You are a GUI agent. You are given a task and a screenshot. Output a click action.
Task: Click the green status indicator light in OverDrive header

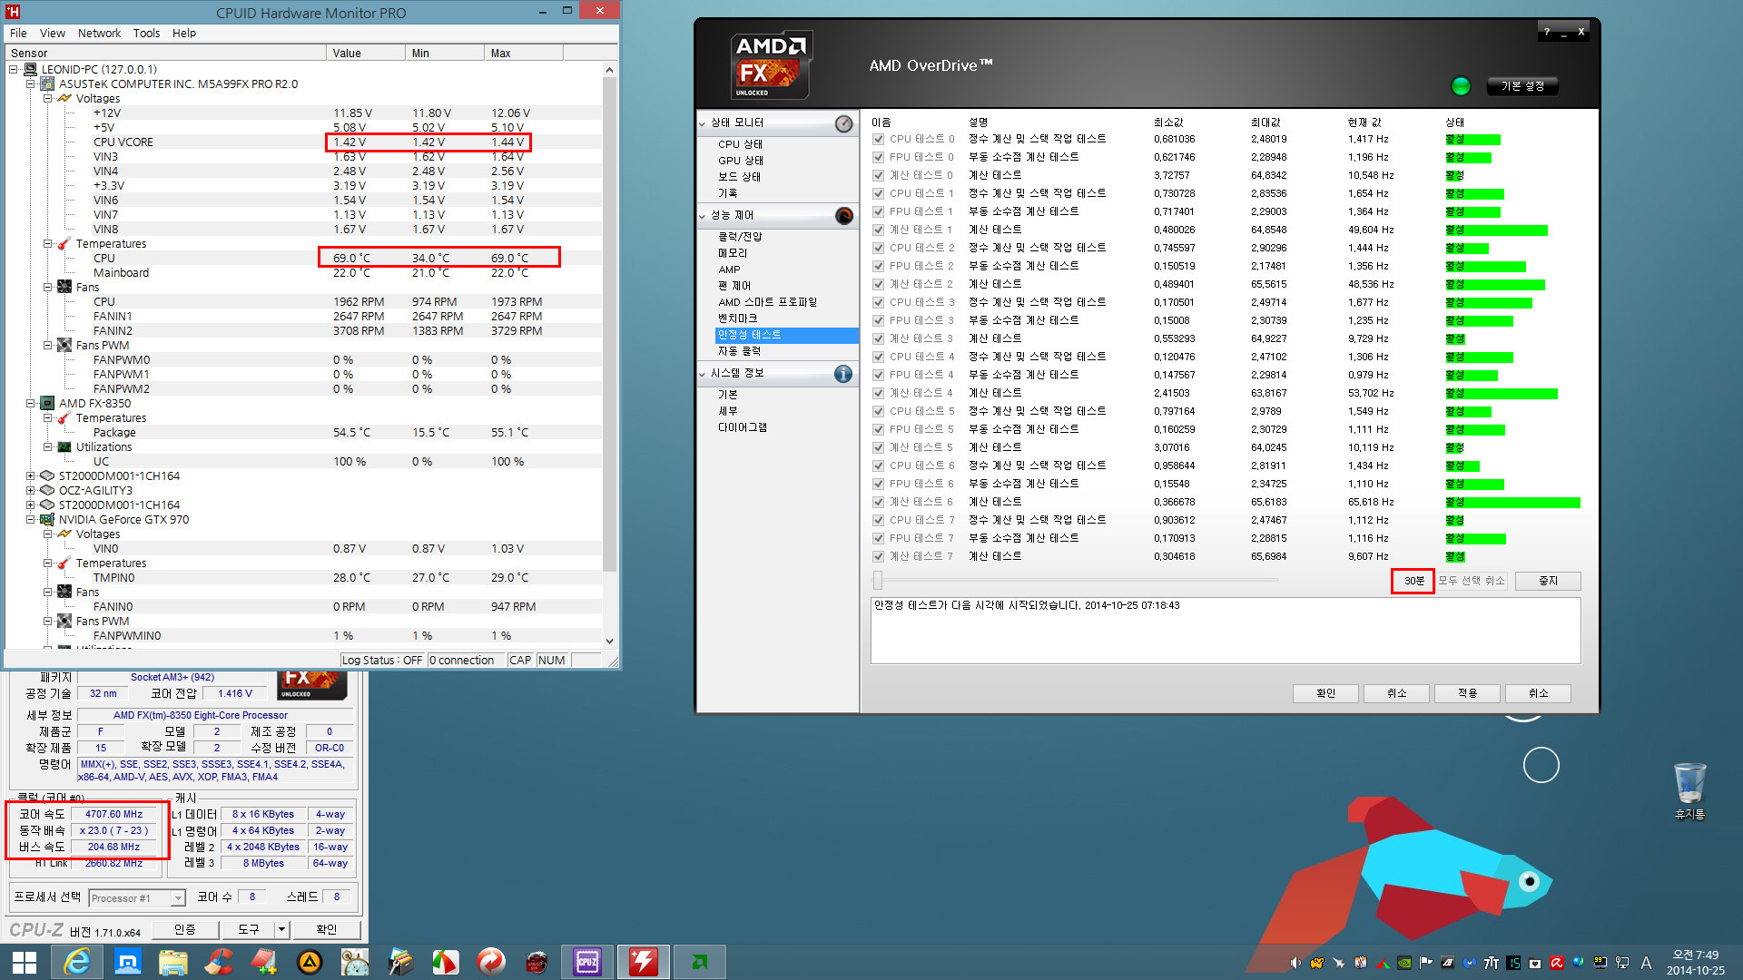(1461, 86)
